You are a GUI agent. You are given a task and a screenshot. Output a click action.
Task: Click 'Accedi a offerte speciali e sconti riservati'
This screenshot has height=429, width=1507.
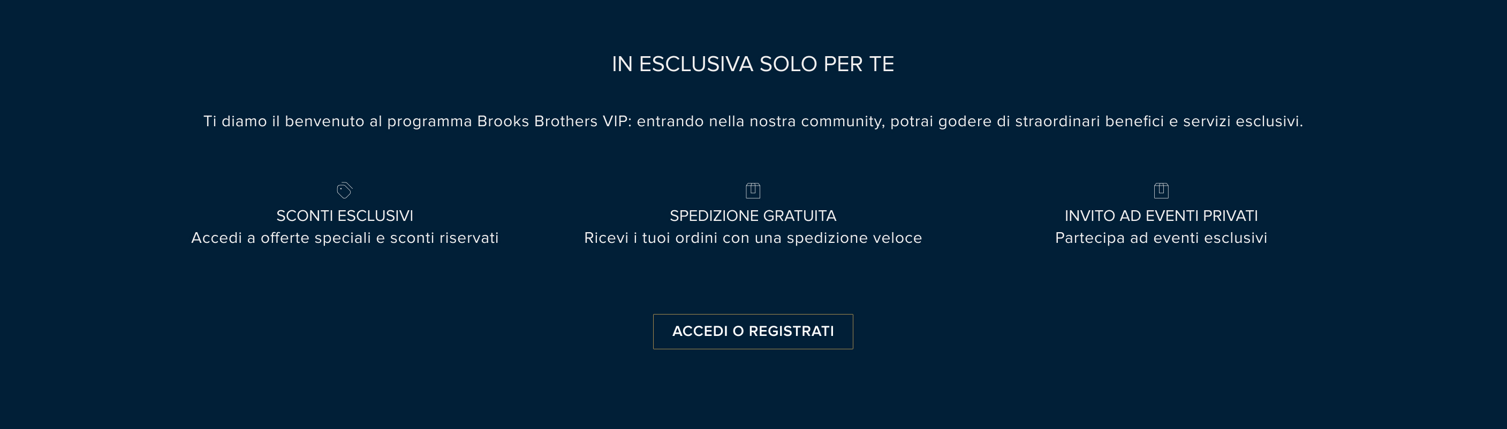[345, 238]
